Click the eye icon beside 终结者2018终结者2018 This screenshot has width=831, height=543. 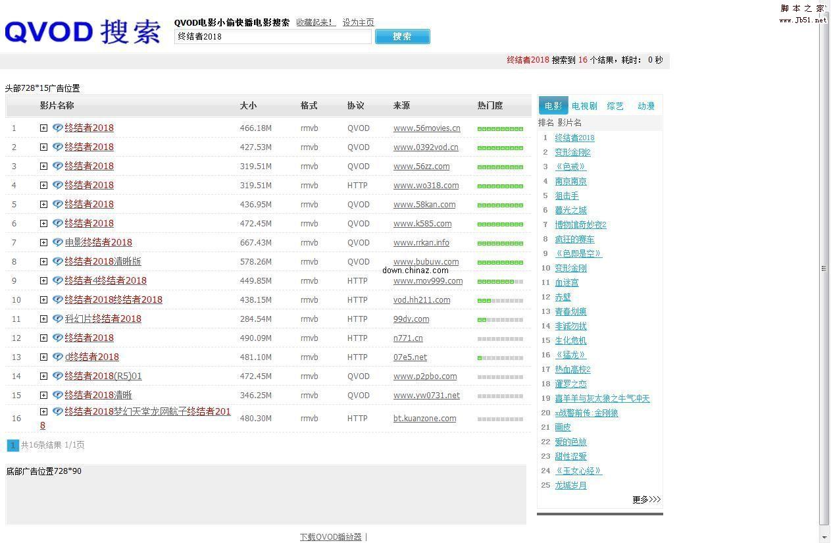coord(58,299)
